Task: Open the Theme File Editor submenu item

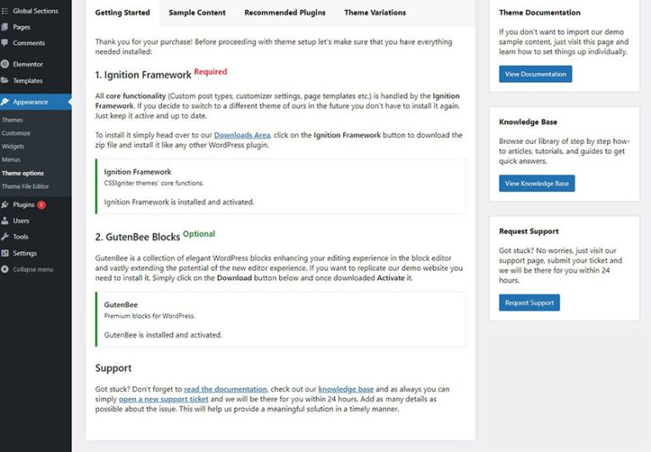Action: (25, 186)
